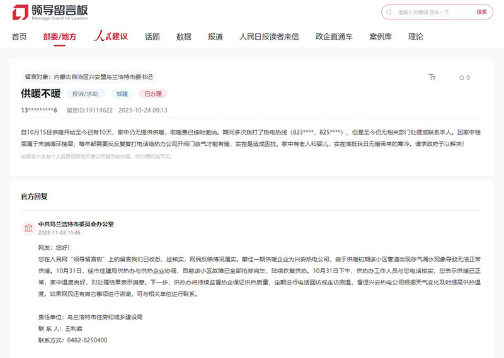Click the font size (Tт) icon
Image resolution: width=504 pixels, height=358 pixels.
click(x=432, y=77)
